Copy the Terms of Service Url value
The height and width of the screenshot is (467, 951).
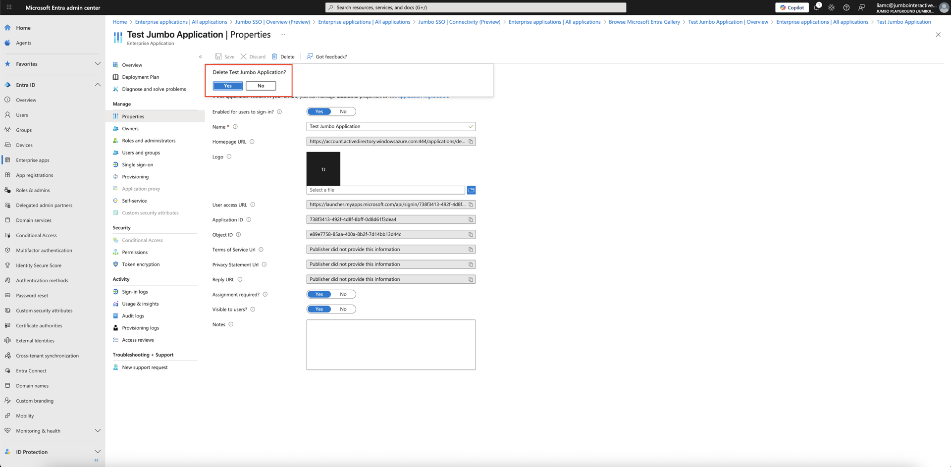point(471,250)
